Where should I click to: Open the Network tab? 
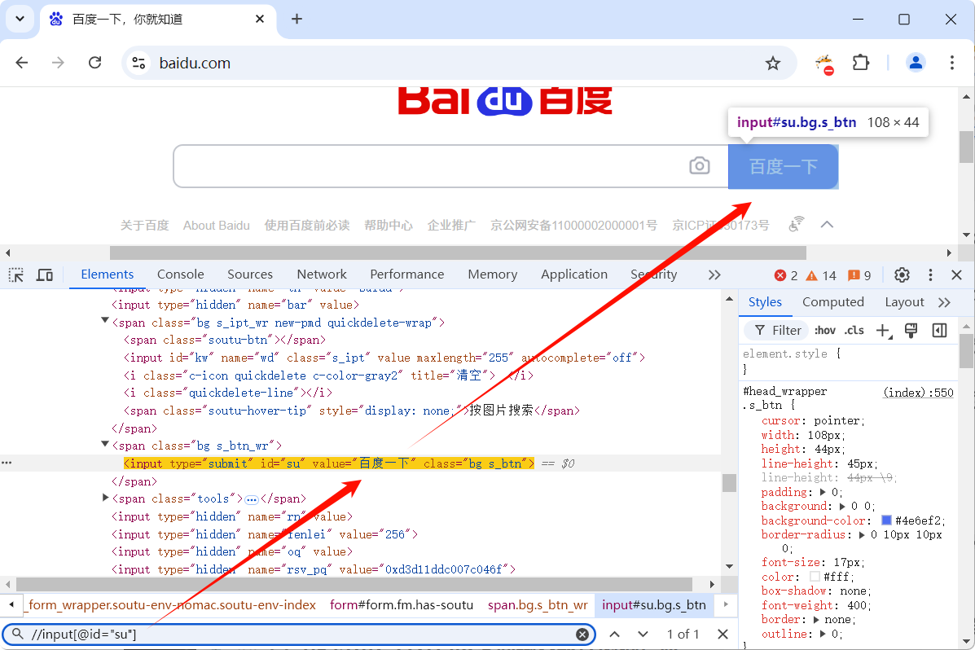[322, 274]
